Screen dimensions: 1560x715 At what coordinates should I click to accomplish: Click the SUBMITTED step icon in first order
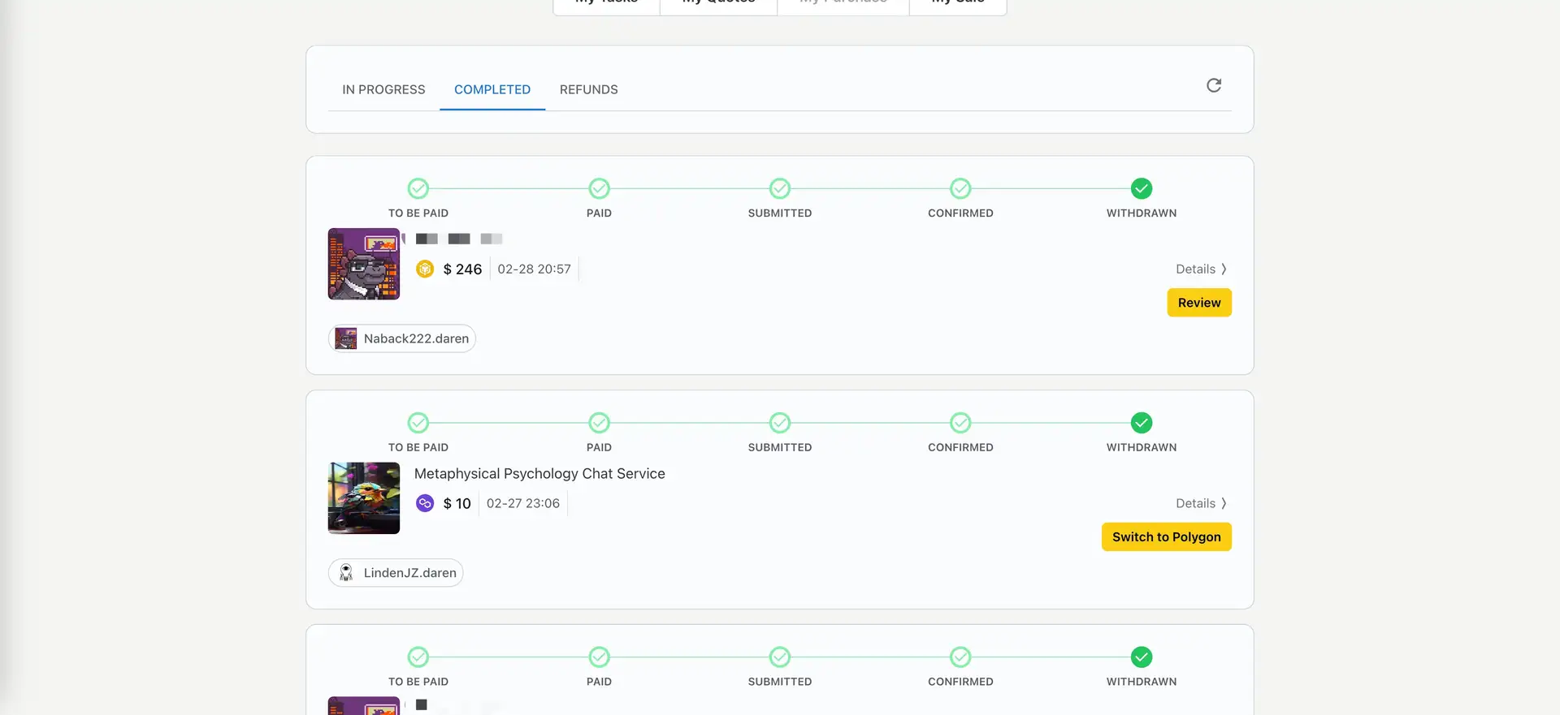(x=779, y=188)
